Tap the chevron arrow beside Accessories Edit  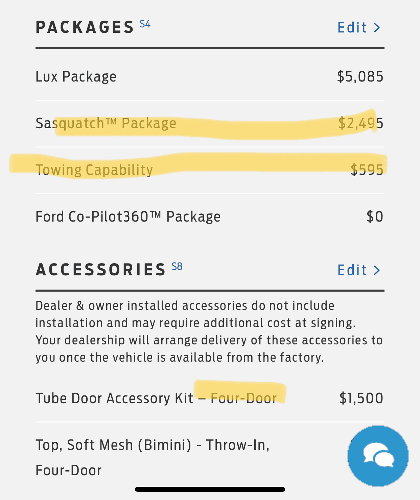[x=377, y=270]
